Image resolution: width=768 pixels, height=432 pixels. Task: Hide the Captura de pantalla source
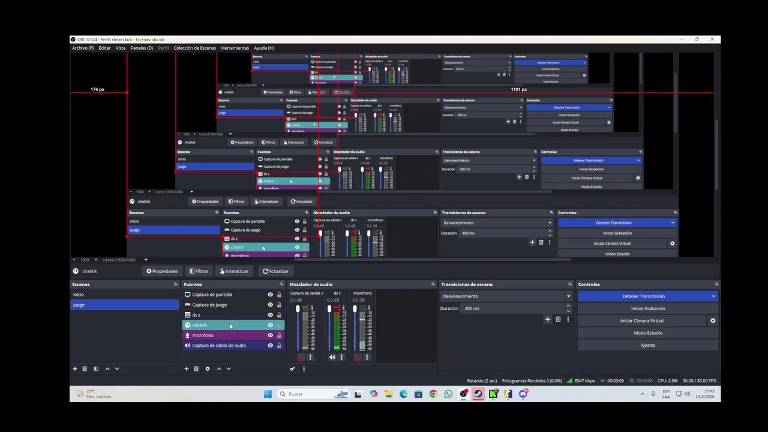(270, 295)
